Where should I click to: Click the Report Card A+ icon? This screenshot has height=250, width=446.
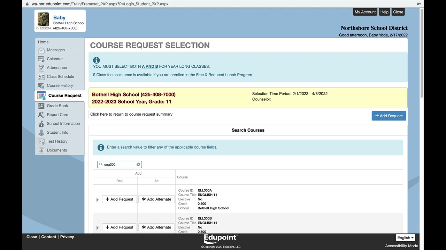(x=41, y=115)
